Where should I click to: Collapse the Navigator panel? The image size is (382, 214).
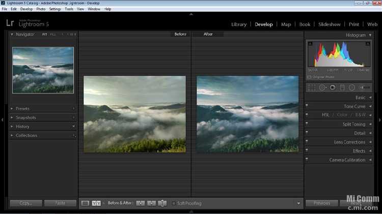(12, 34)
